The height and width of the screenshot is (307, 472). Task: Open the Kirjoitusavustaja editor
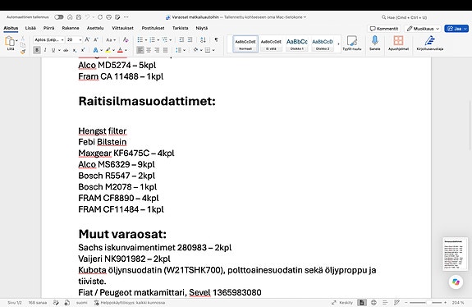click(430, 44)
